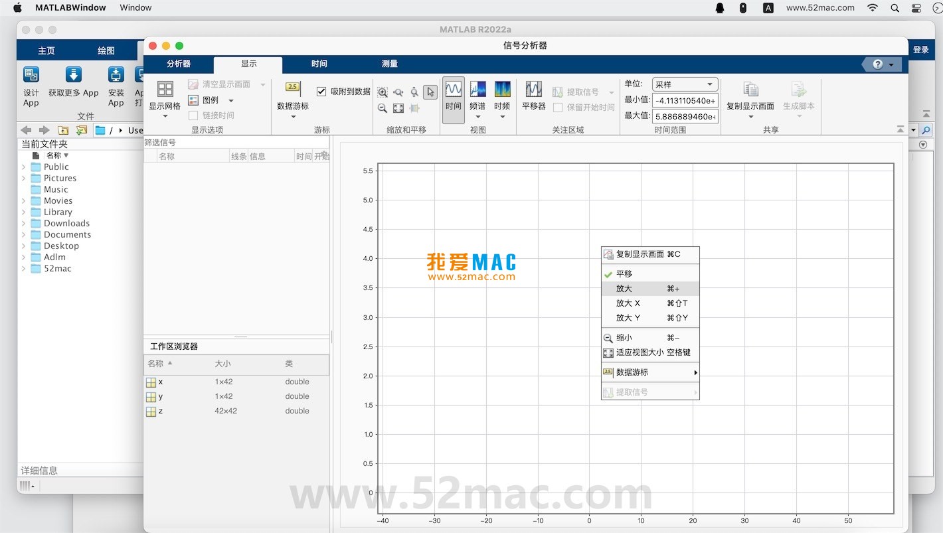The image size is (943, 533).
Task: Switch to the 测量 tab
Action: (x=390, y=64)
